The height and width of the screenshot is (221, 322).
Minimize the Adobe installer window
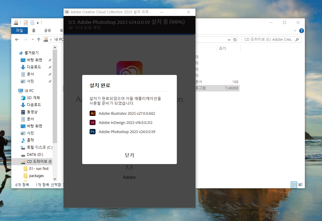click(162, 12)
